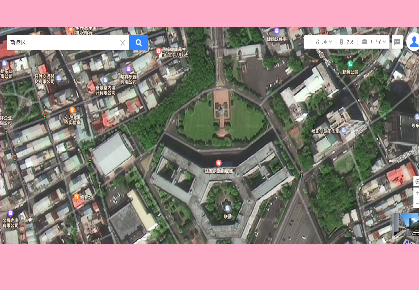Viewport: 419px width, 290px height.
Task: Click the 新胜公园 text label
Action: (350, 72)
